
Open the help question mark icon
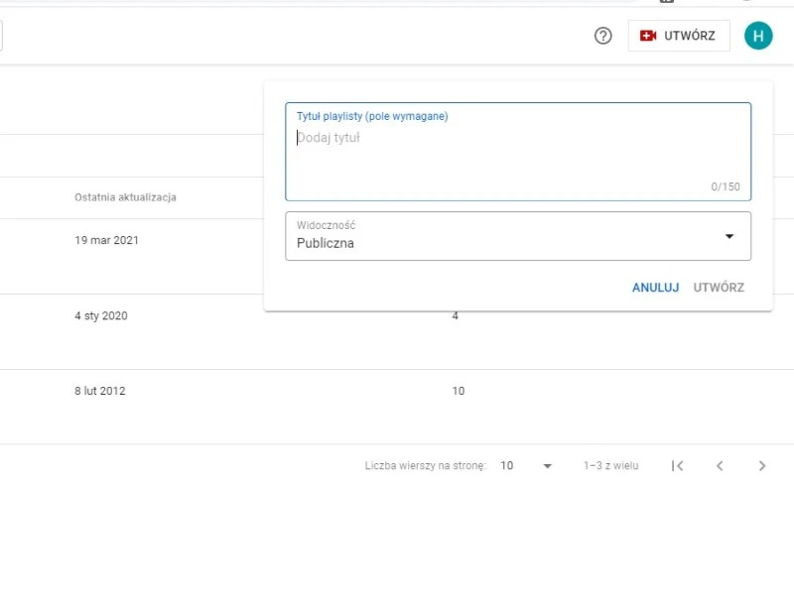pyautogui.click(x=602, y=36)
